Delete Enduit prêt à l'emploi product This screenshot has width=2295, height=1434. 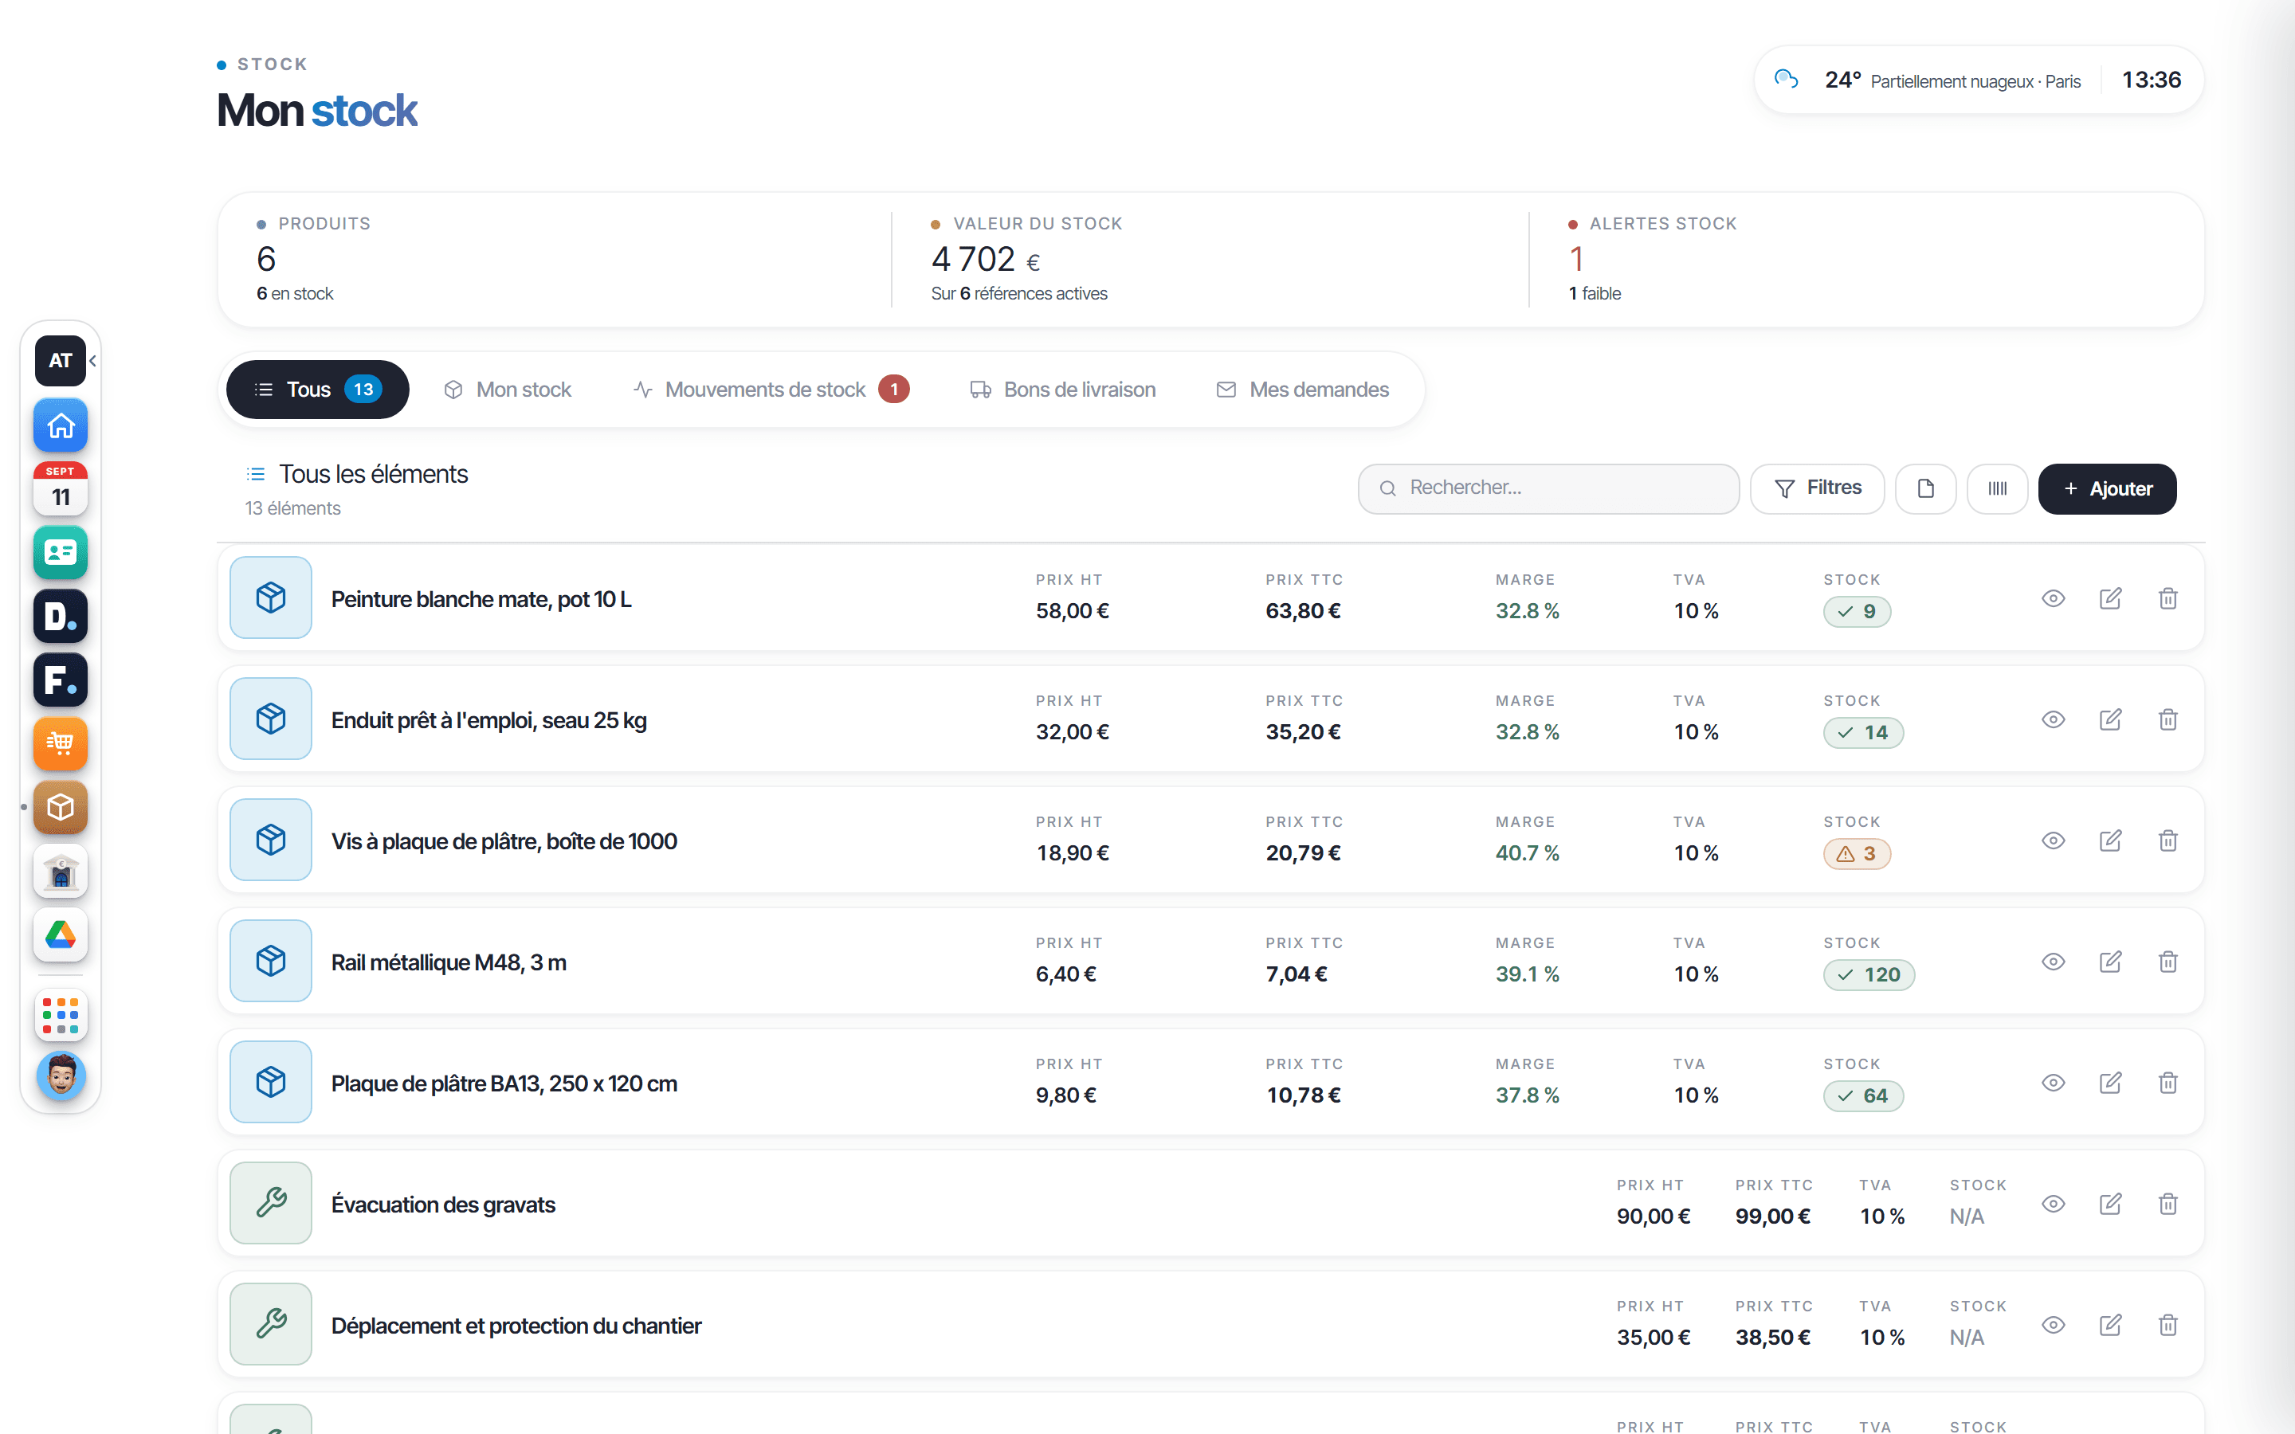click(x=2168, y=720)
